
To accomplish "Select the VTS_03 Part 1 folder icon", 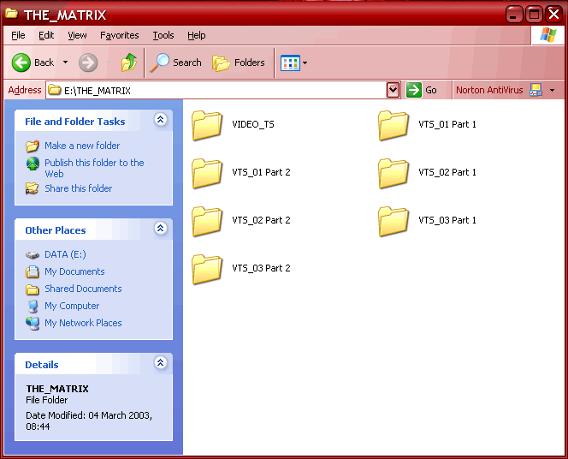I will 393,221.
